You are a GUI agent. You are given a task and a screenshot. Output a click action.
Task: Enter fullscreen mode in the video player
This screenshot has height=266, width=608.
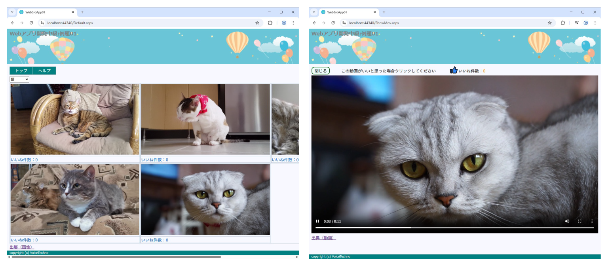(x=579, y=221)
